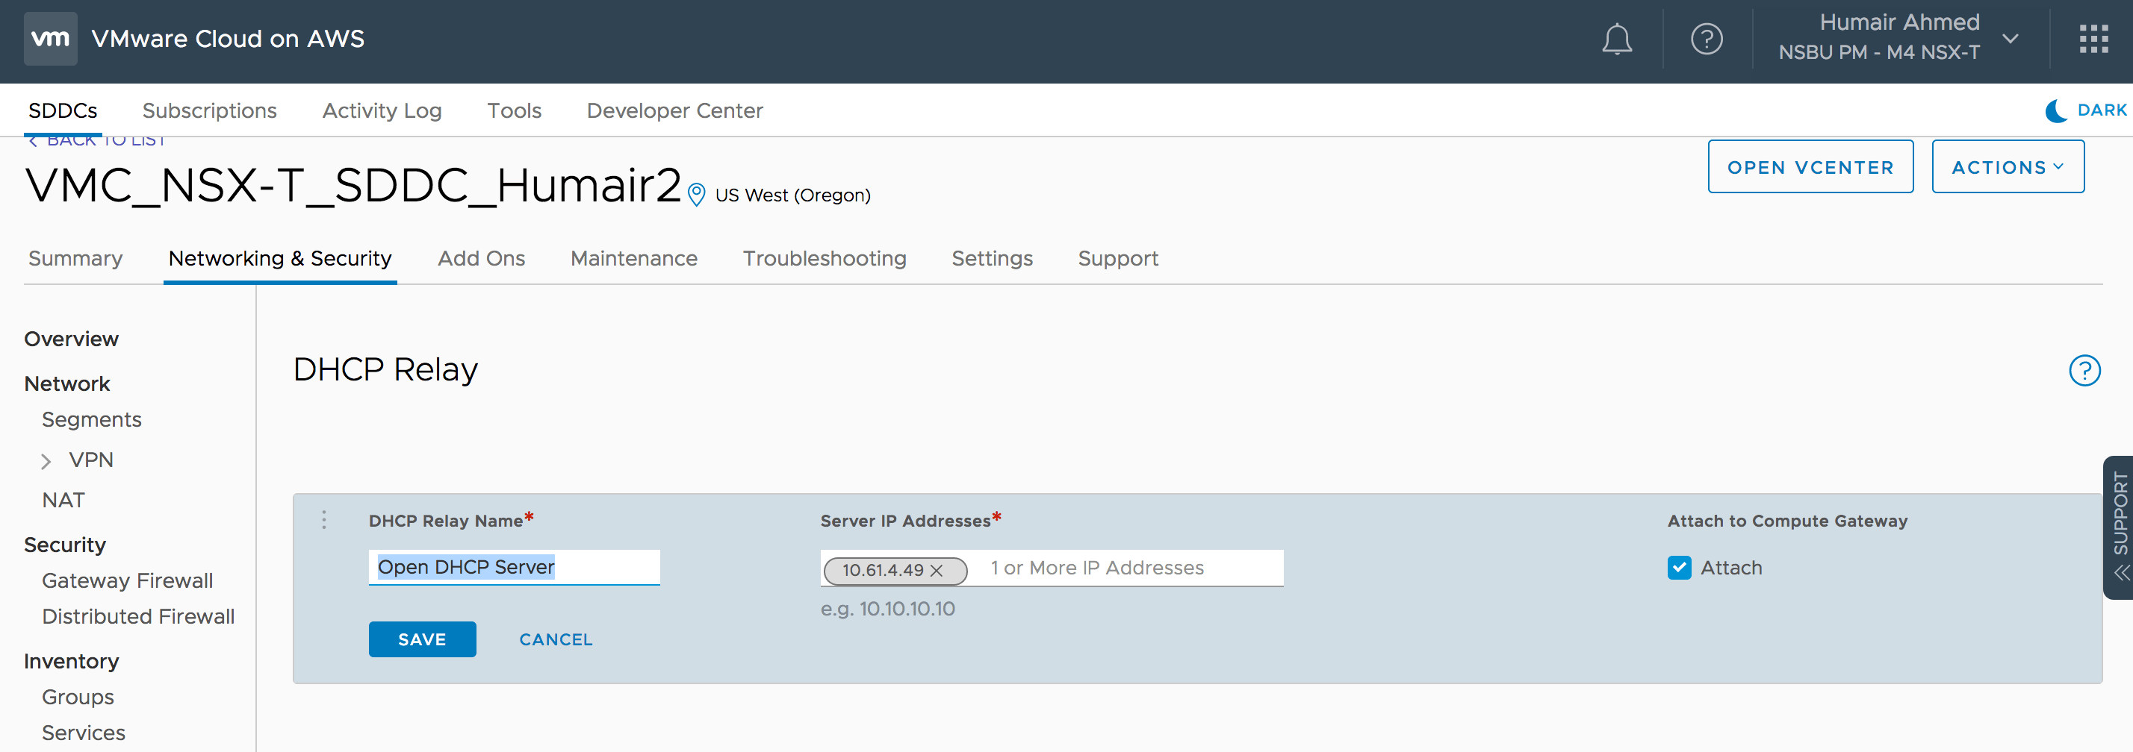This screenshot has height=752, width=2133.
Task: Open Services under Inventory
Action: [84, 733]
